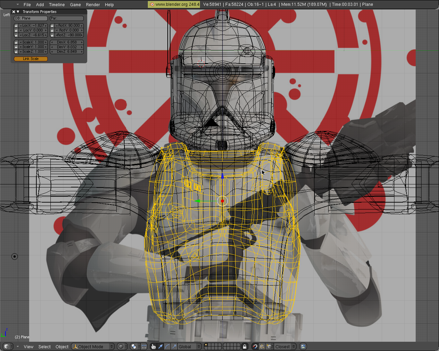439x351 pixels.
Task: Open the Select menu in 3D header
Action: tap(45, 347)
